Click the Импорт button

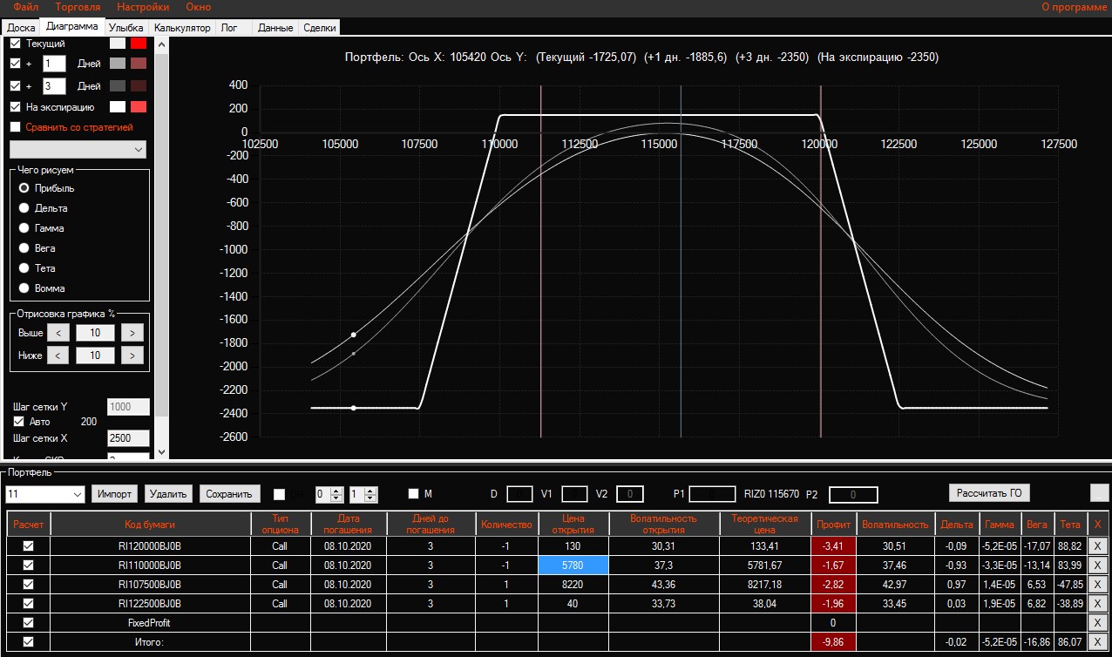(114, 494)
